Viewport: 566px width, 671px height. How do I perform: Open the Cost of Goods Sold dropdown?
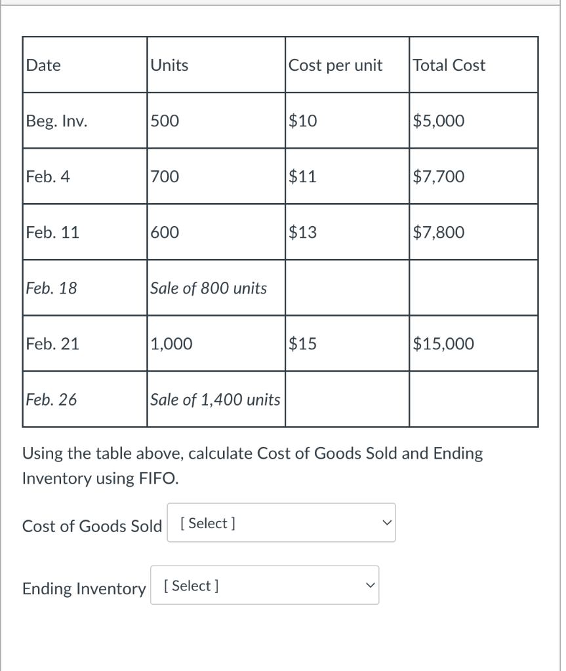pos(281,522)
